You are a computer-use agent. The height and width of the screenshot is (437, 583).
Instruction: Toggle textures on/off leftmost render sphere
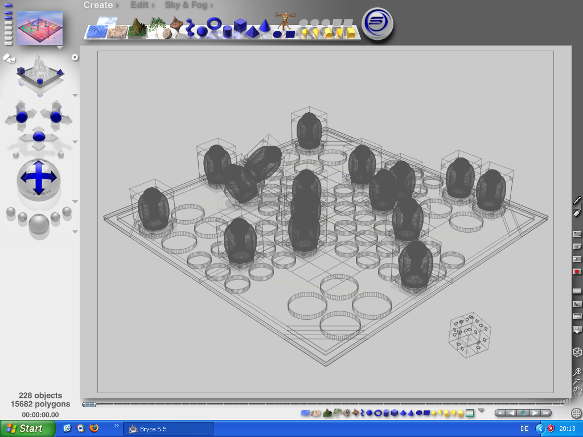point(11,212)
